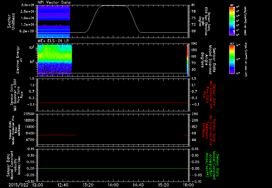Click the "1.9e+01" sector tick label
Image resolution: width=272 pixels, height=188 pixels.
[28, 18]
